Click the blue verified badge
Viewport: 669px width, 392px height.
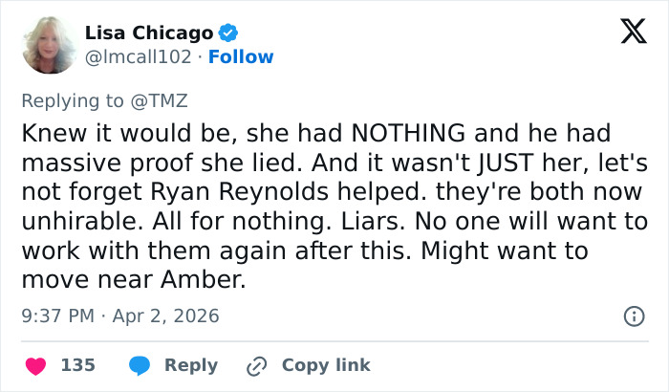tap(228, 33)
